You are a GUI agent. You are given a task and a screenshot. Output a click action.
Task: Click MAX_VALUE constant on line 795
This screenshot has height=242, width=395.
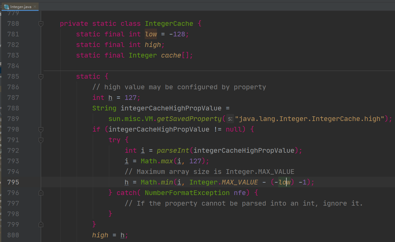point(240,182)
